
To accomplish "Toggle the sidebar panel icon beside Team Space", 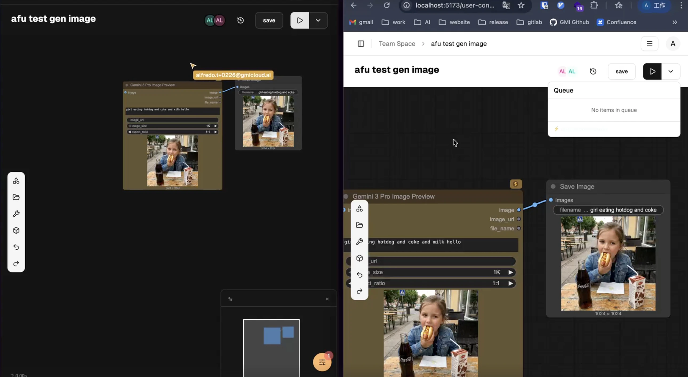I will click(x=361, y=43).
